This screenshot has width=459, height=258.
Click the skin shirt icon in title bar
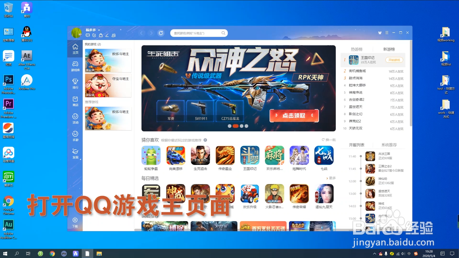(x=380, y=33)
